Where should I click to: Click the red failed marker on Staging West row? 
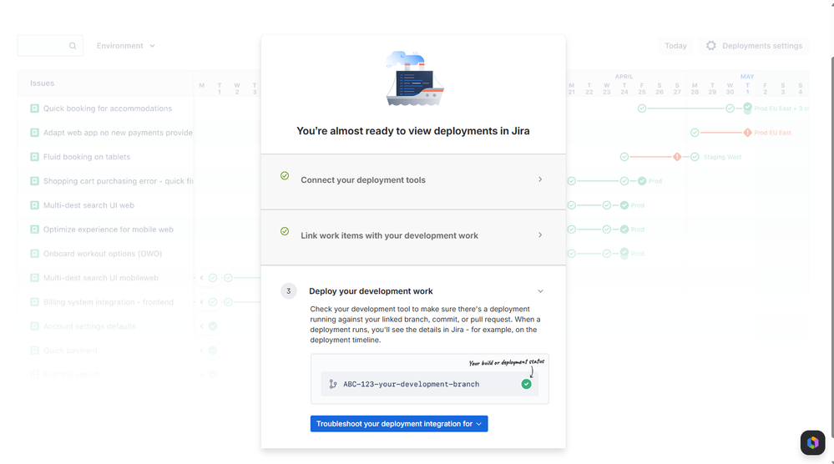677,157
